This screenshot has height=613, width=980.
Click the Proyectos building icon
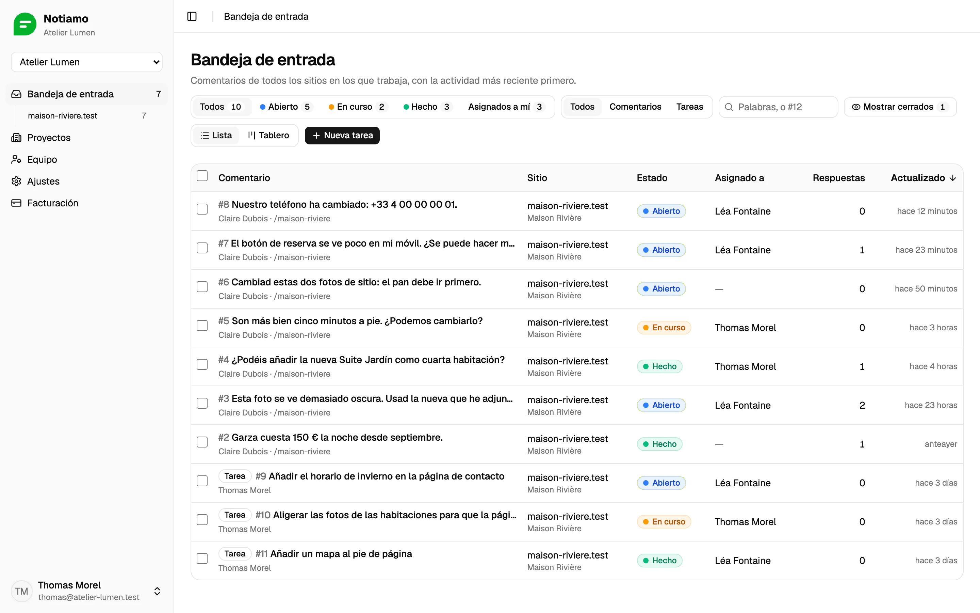pos(16,138)
